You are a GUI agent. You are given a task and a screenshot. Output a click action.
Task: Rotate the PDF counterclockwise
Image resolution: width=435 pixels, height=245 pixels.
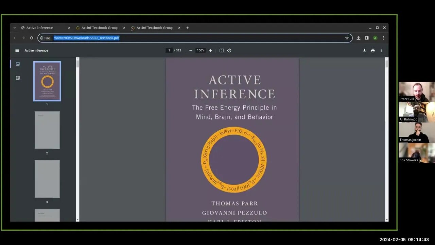pos(229,50)
